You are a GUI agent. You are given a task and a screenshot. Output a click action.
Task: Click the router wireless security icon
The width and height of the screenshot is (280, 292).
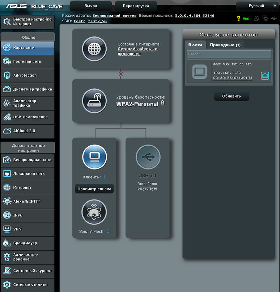pyautogui.click(x=94, y=101)
